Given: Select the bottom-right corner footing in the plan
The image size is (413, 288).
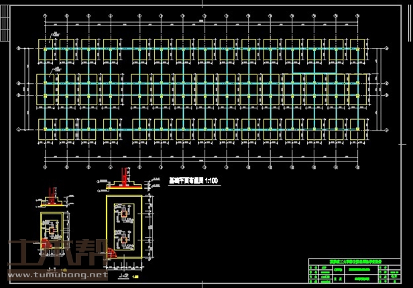Looking at the screenshot, I should [359, 129].
